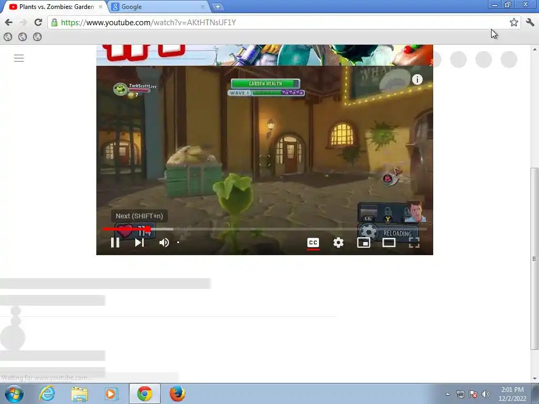Open the video settings gear

[x=338, y=243]
